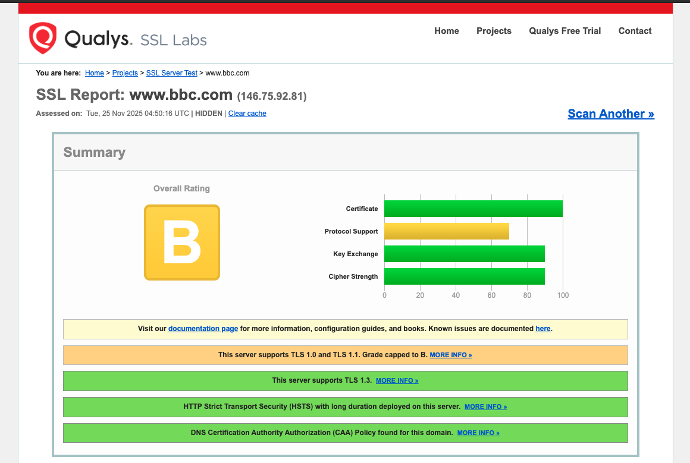Click the 'Grade capped to B' warning text

(x=395, y=355)
